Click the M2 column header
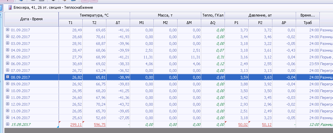This screenshot has width=333, height=133. (x=165, y=23)
